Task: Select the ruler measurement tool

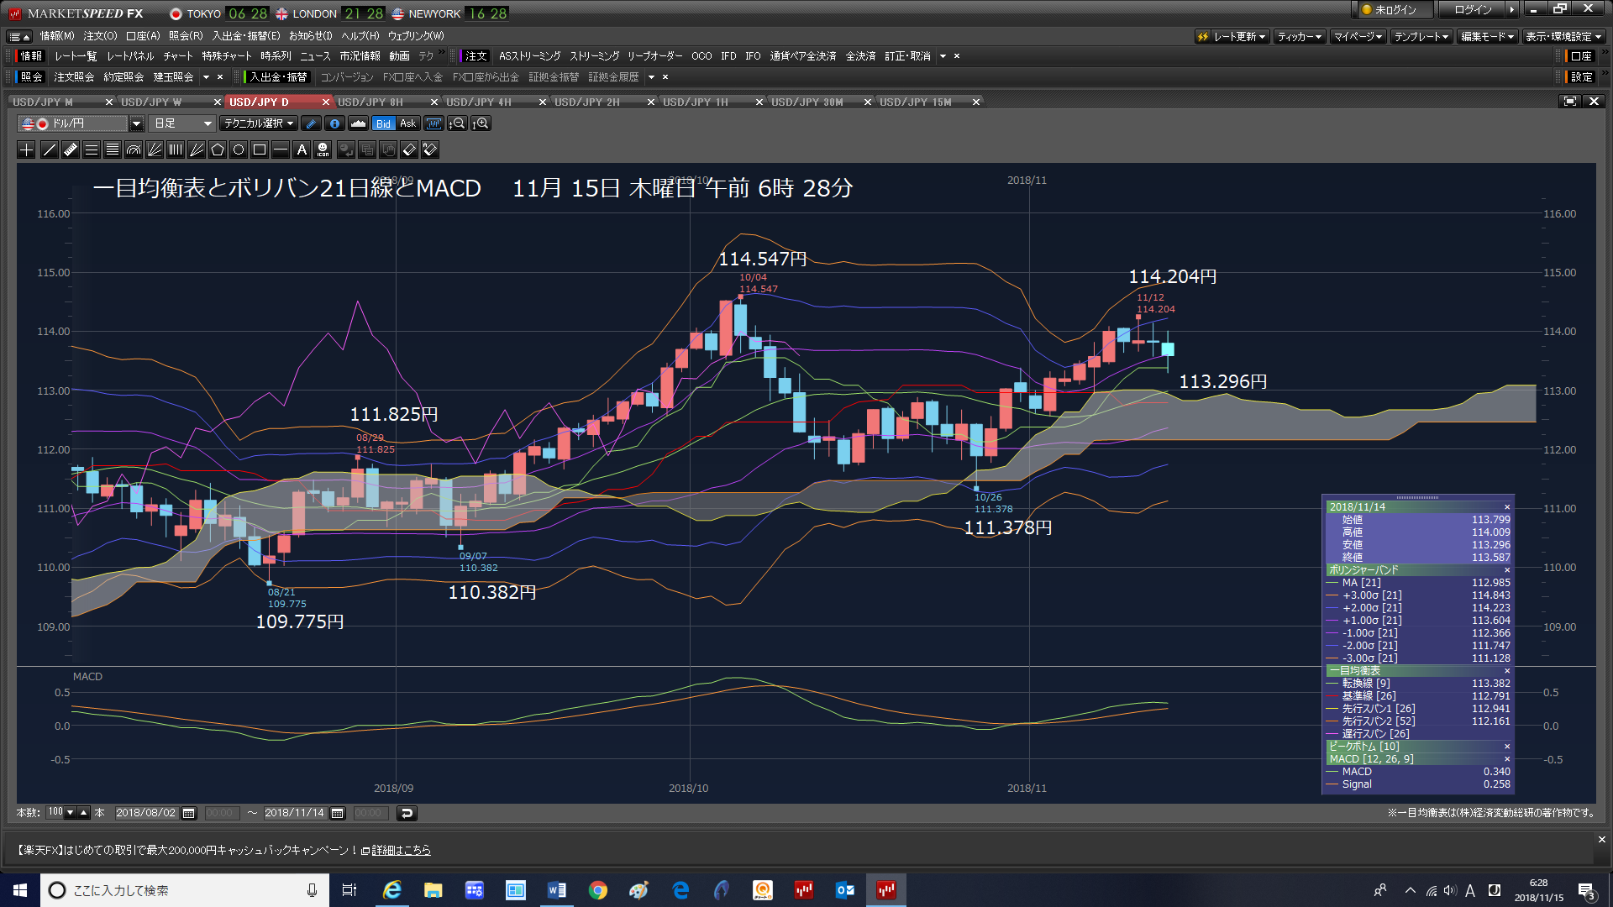Action: tap(71, 149)
